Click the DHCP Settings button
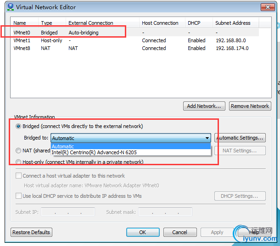Viewport: 280px width, 246px height. click(x=240, y=196)
